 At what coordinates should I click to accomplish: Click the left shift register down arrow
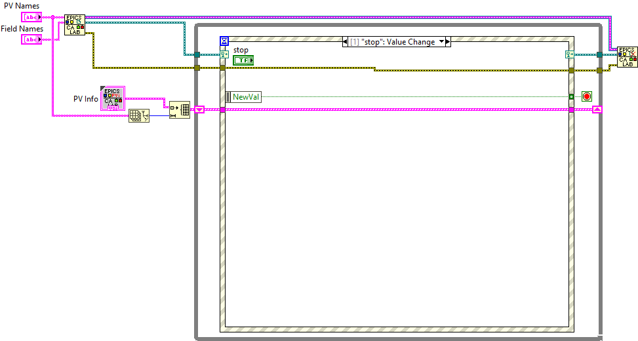(x=201, y=110)
